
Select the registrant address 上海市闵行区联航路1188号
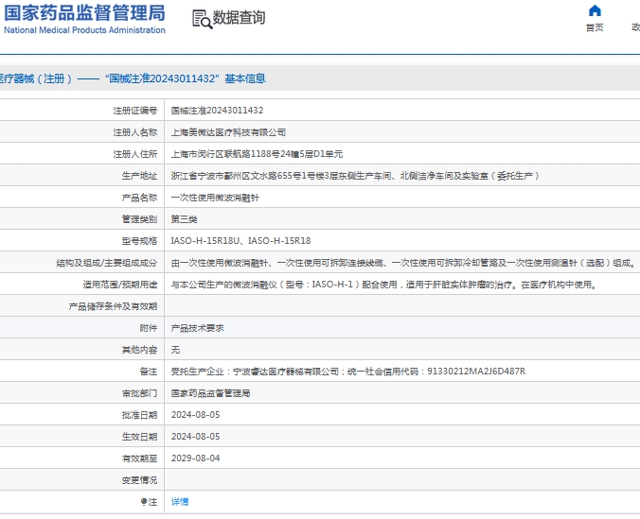pos(257,154)
